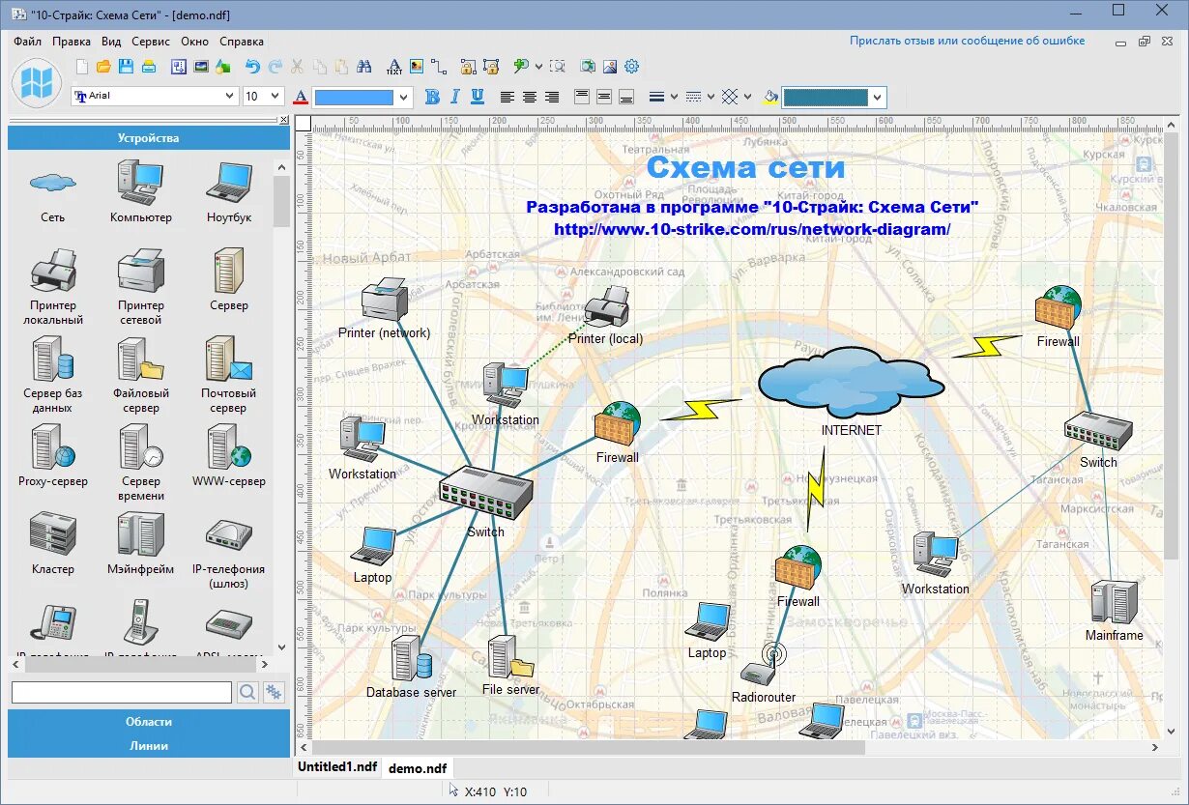Pick the Мэйнфрейм device from the palette
Viewport: 1189px width, 805px height.
[x=141, y=543]
